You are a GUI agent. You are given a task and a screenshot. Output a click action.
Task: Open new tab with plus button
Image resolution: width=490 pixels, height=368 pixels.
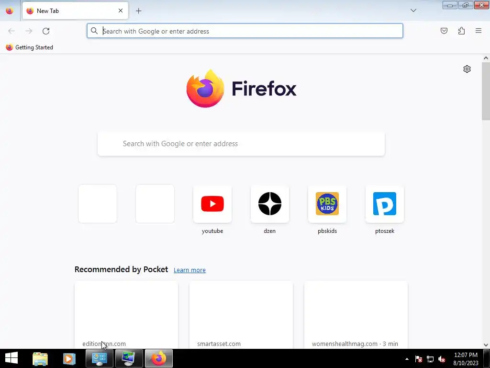click(138, 11)
